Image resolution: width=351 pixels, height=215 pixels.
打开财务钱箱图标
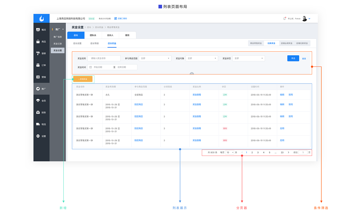pyautogui.click(x=38, y=112)
